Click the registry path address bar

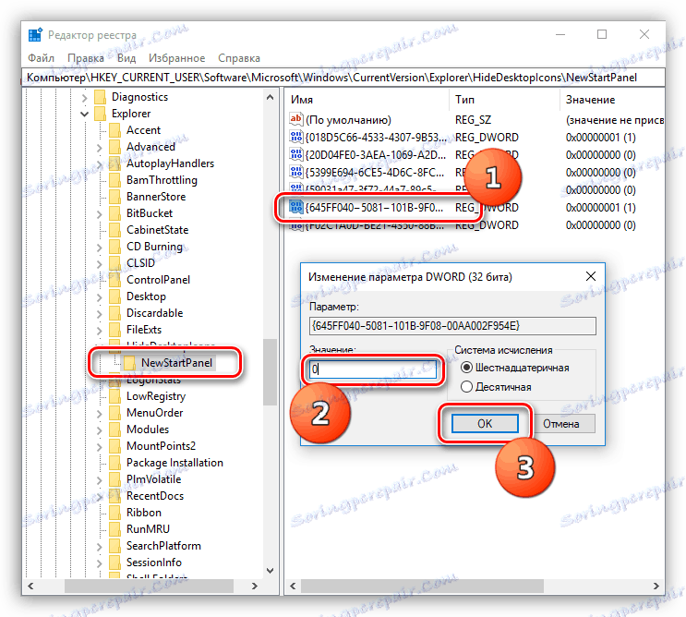(343, 78)
